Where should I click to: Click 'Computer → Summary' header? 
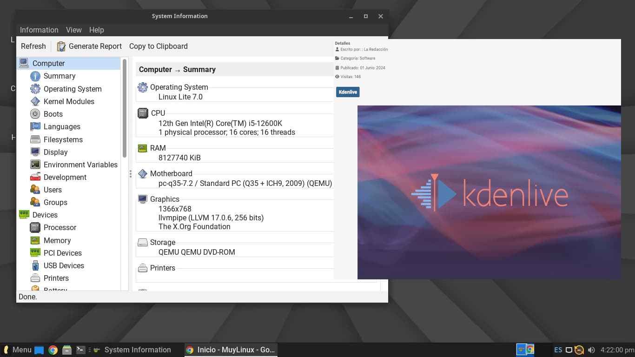pos(177,69)
